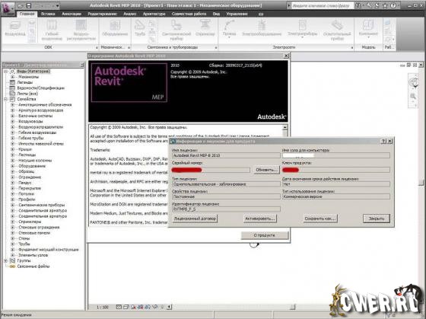The image size is (426, 319).
Task: Collapse the Семейства families node
Action: (6, 99)
